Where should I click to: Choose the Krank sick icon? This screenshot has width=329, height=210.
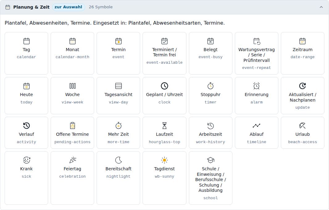(27, 160)
